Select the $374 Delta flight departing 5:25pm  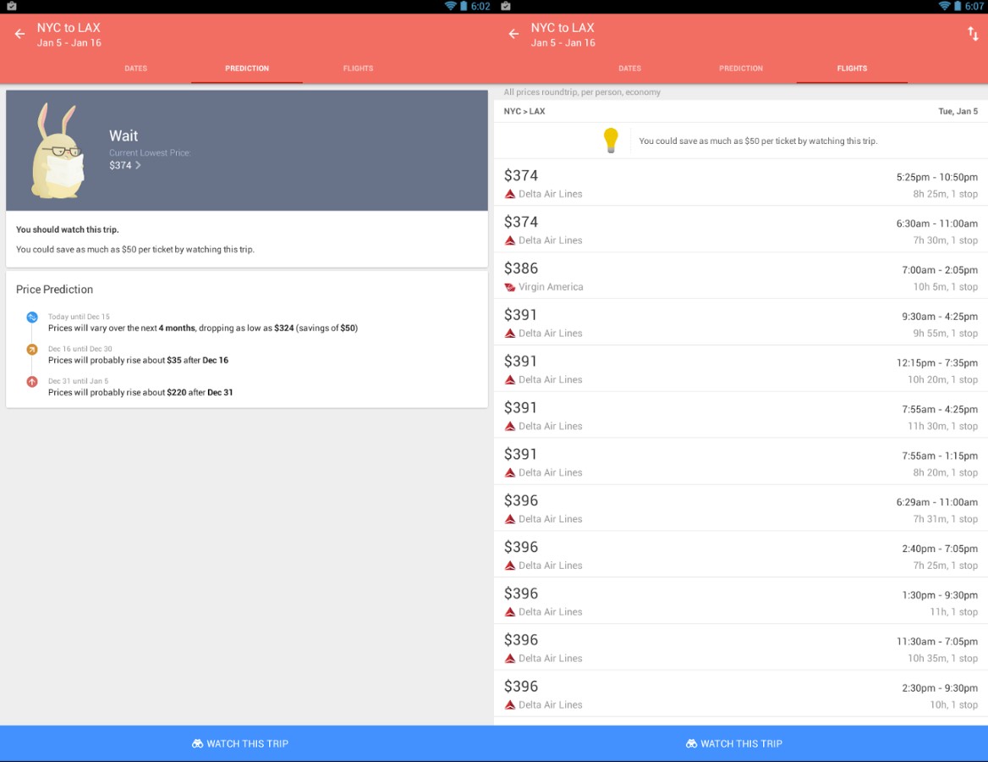(740, 183)
